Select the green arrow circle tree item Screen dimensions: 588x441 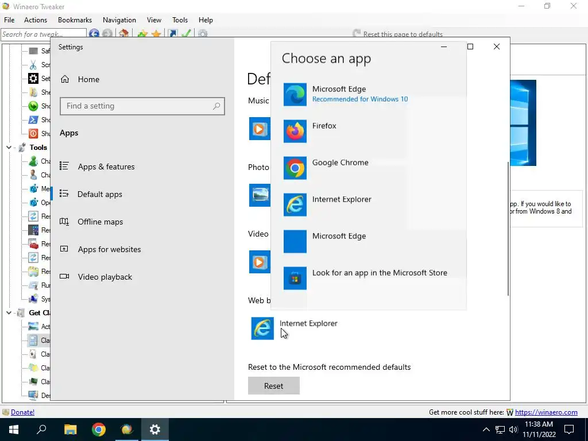33,106
